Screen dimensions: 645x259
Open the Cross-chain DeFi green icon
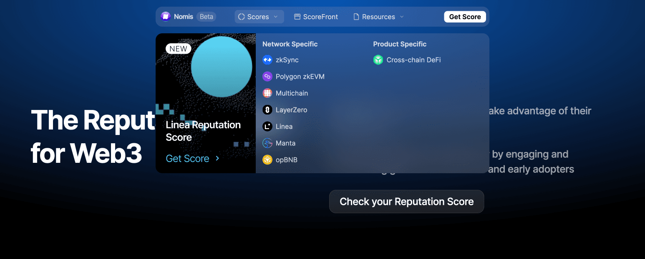378,60
